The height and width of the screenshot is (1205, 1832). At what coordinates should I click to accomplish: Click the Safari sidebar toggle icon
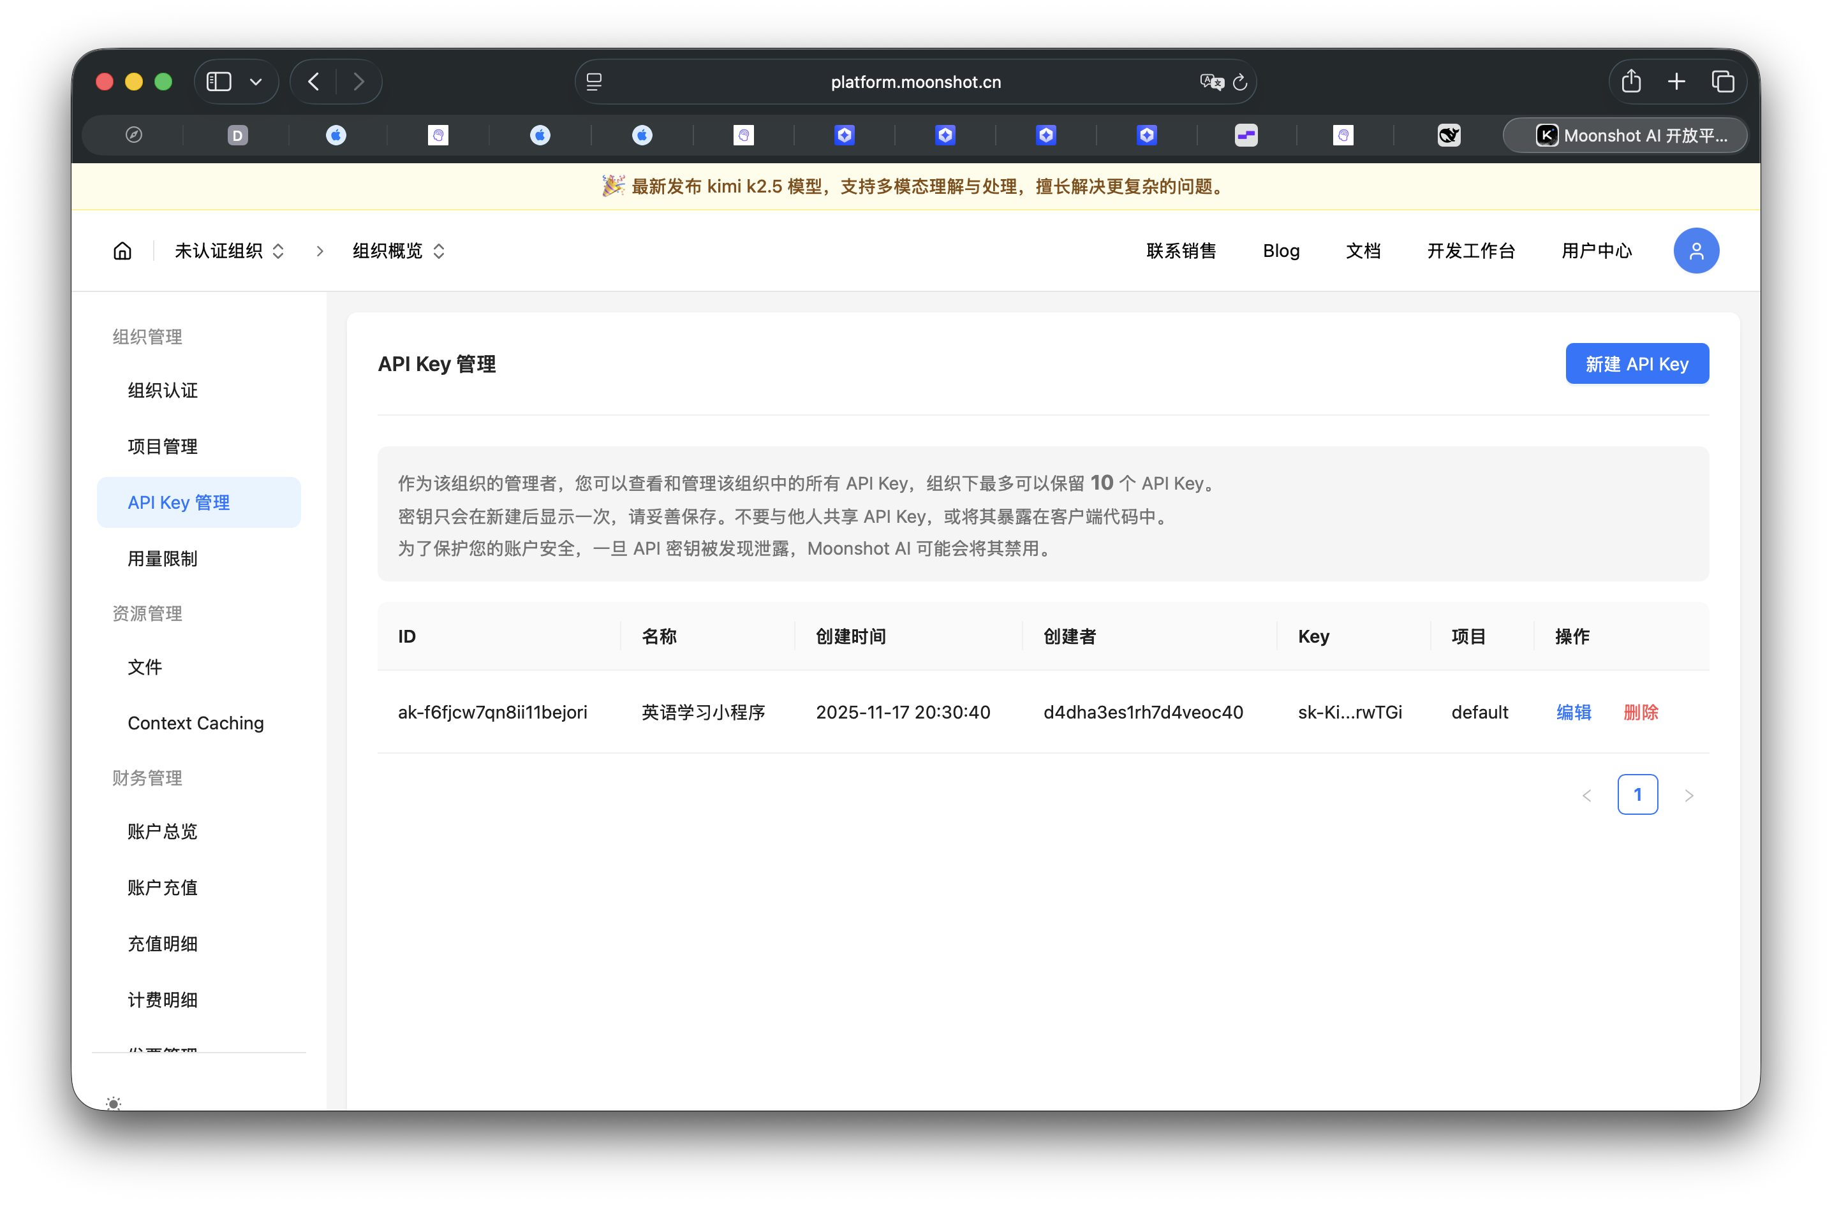pos(218,81)
